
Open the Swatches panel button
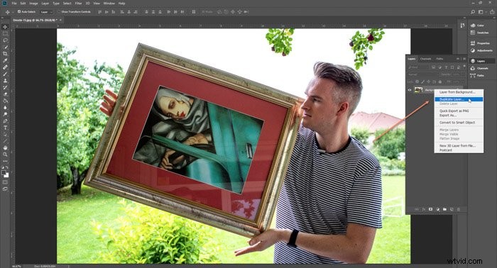point(479,33)
